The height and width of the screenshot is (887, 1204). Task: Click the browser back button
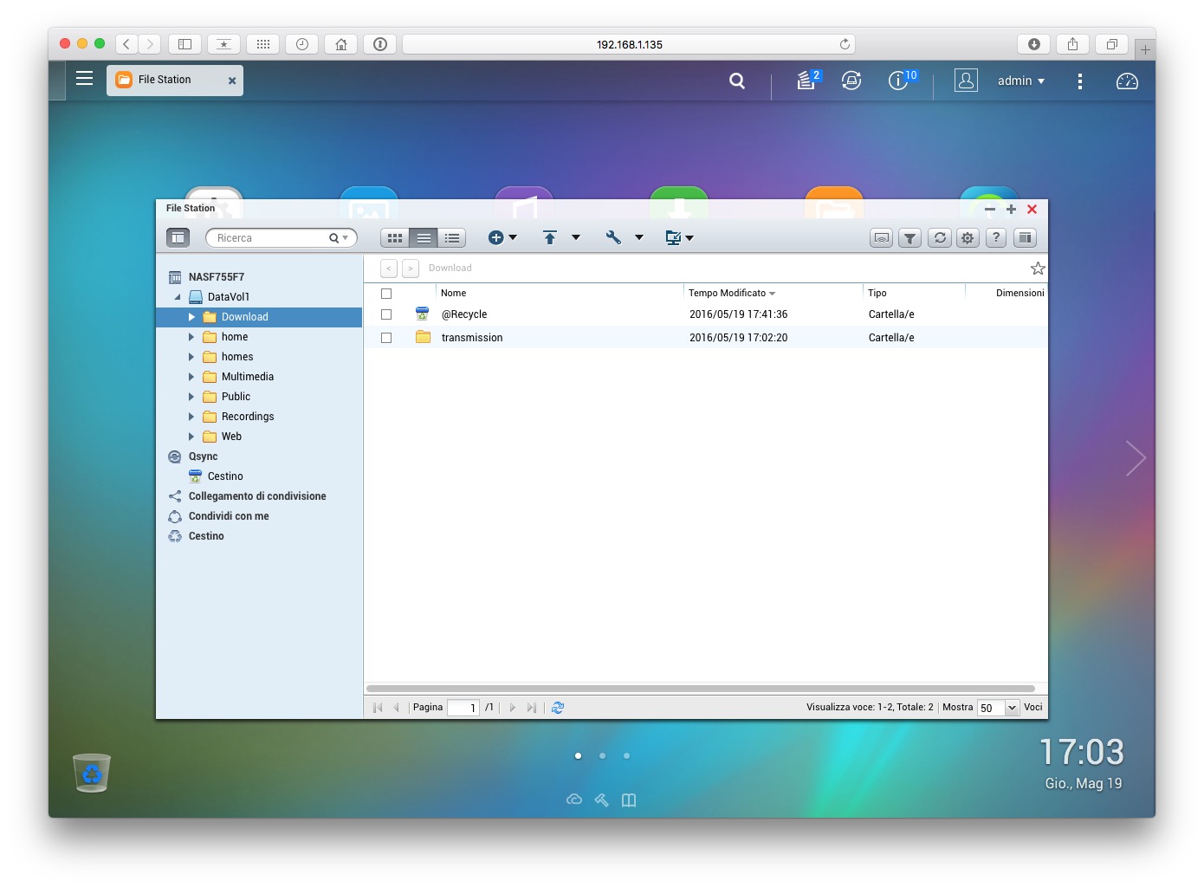126,44
